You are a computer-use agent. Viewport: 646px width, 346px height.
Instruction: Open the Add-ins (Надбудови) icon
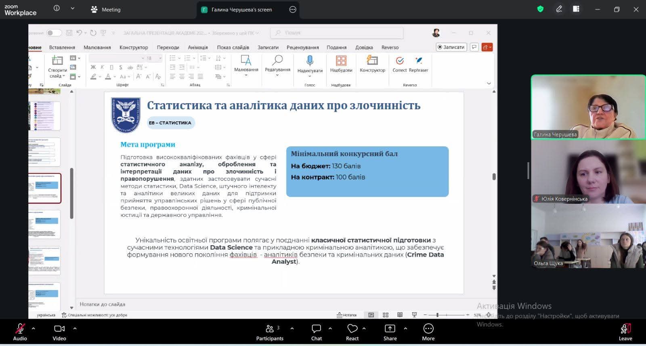(x=341, y=61)
